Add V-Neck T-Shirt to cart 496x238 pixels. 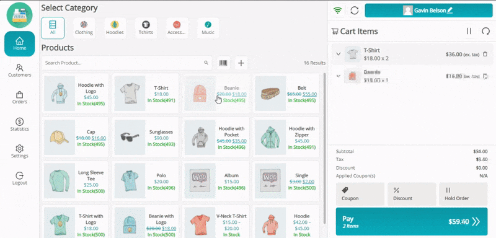[x=216, y=221]
